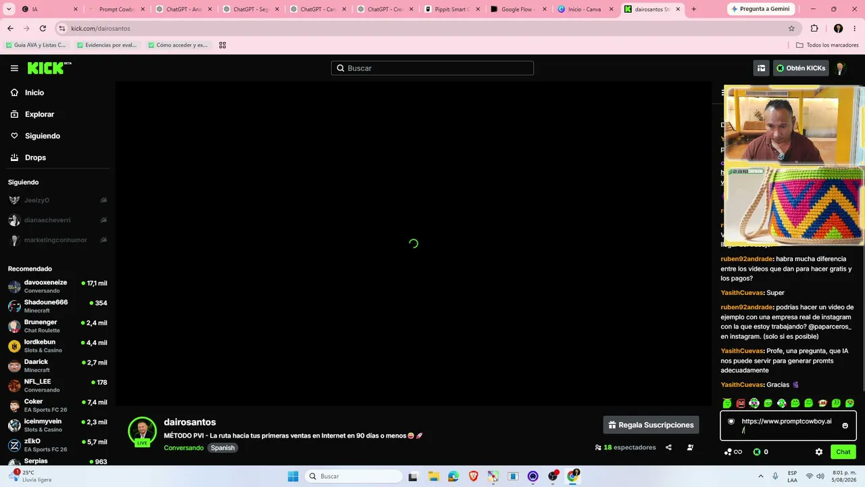Open bookmark Evidencias por eval

107,45
